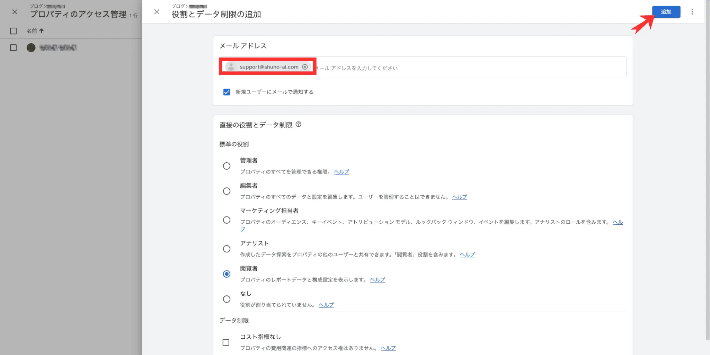This screenshot has width=710, height=355.
Task: Sort by 名前 column arrow
Action: click(x=41, y=31)
